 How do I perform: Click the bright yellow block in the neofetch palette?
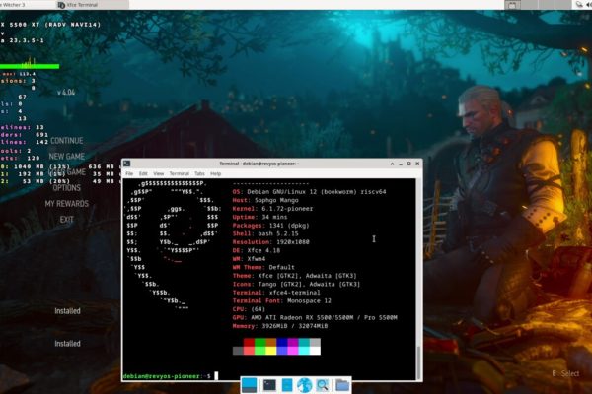point(270,351)
